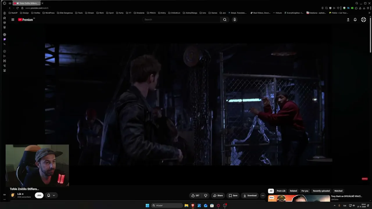
Task: Dislike this video
Action: tap(205, 196)
